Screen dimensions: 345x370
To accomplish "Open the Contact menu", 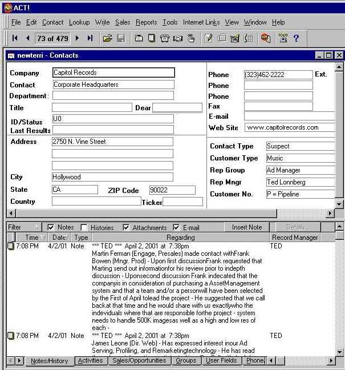I will 53,22.
